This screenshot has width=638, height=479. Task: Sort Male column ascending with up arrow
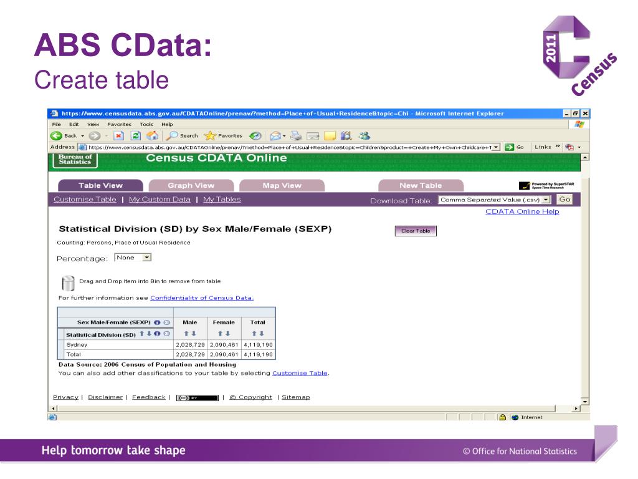(x=185, y=334)
